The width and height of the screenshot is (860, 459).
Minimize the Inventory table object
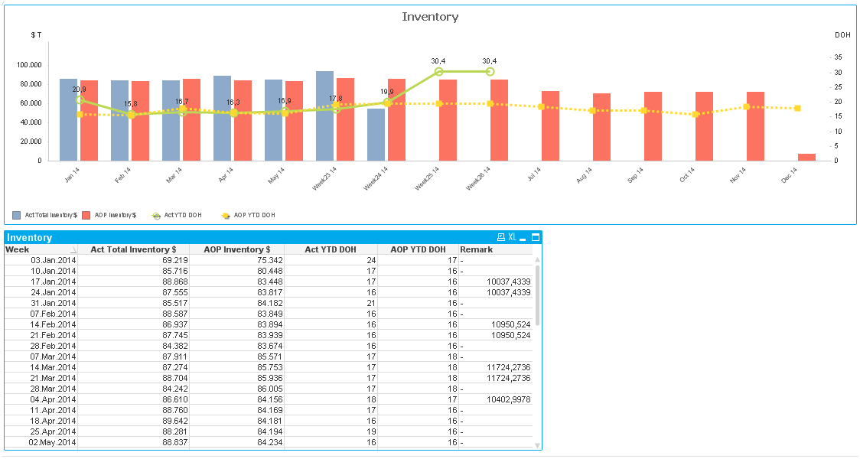[523, 239]
